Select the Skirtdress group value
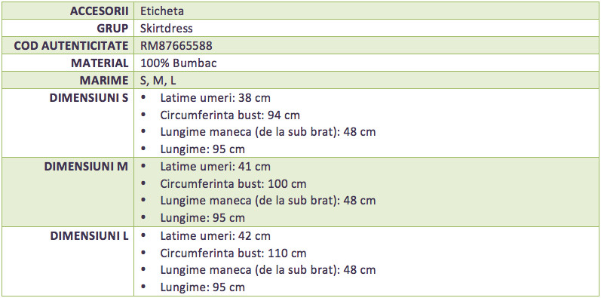 click(x=167, y=29)
